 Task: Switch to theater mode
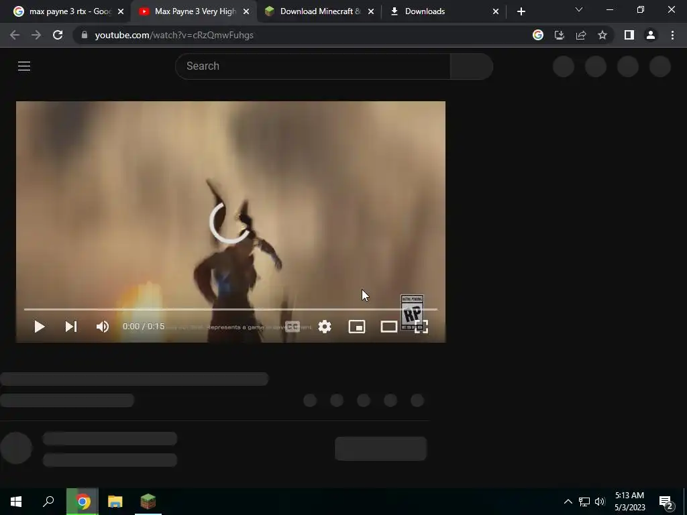point(389,327)
